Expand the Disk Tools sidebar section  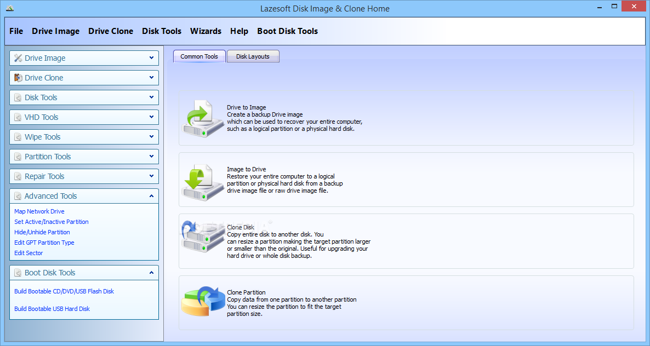click(151, 97)
